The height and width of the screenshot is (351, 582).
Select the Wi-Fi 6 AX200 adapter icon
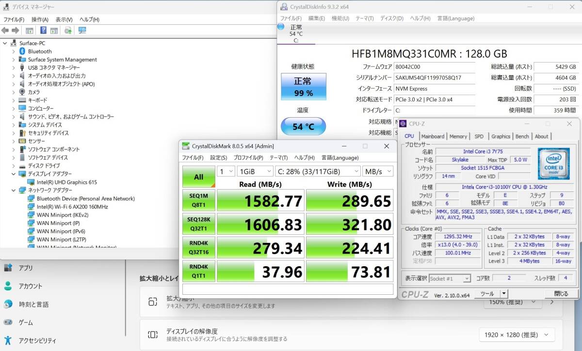click(x=31, y=207)
